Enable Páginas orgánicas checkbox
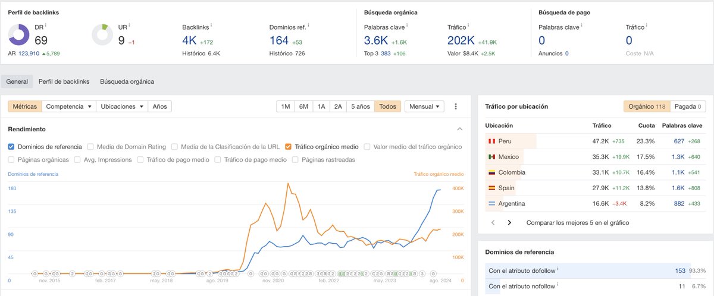Viewport: 714px width, 296px height. click(11, 160)
